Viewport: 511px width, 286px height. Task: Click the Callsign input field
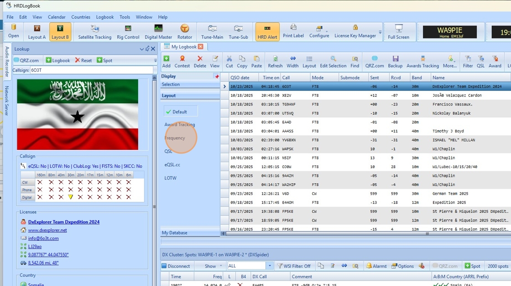click(90, 70)
